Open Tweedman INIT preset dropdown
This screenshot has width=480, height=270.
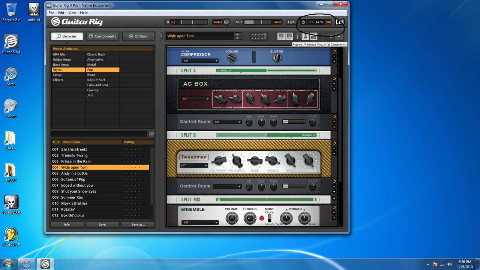pos(194,165)
